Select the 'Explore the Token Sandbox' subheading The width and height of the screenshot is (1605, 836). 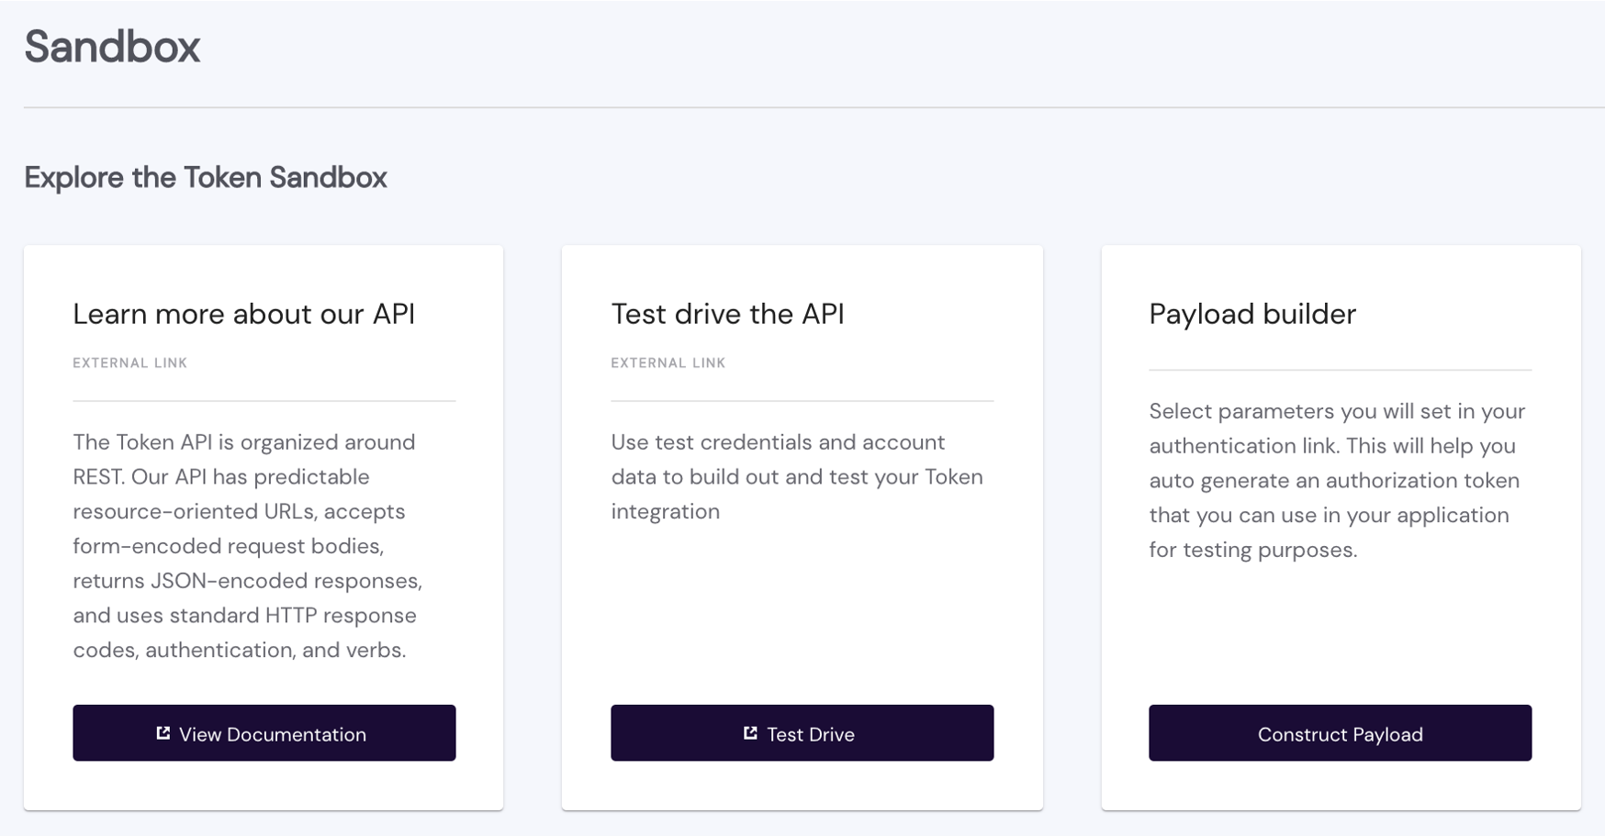click(206, 177)
